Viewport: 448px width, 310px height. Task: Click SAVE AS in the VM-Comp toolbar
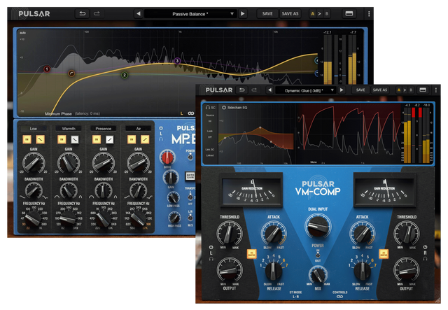(x=379, y=90)
